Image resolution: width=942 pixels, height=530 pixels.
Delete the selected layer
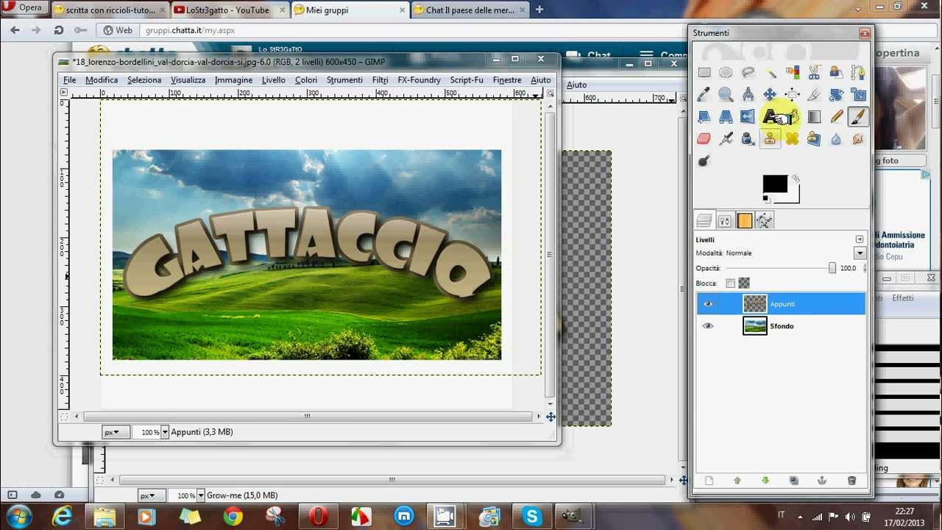pos(851,481)
